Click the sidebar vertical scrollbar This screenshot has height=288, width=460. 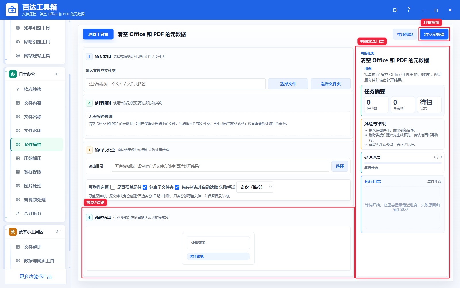70,162
